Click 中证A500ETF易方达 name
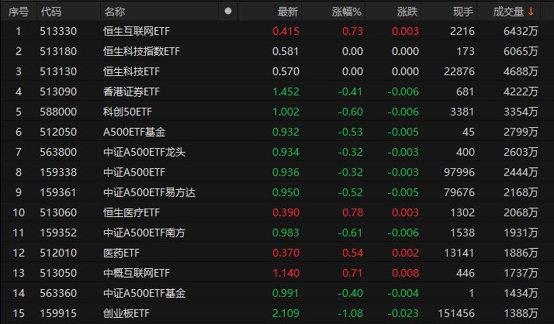The height and width of the screenshot is (324, 554). pyautogui.click(x=150, y=192)
